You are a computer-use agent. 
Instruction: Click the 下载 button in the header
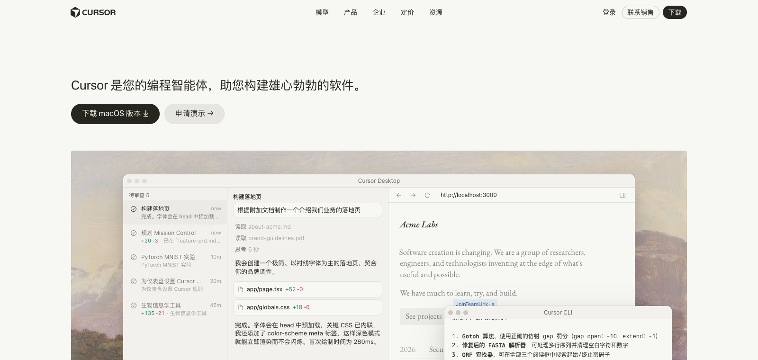click(x=675, y=12)
